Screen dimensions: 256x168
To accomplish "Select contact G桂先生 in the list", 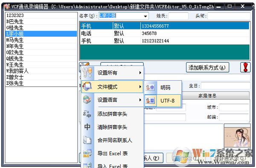I will coord(41,28).
